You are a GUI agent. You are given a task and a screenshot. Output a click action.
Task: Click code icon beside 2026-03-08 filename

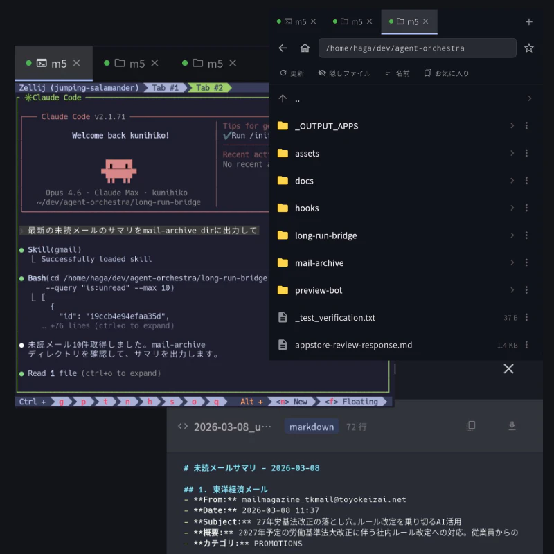point(183,426)
